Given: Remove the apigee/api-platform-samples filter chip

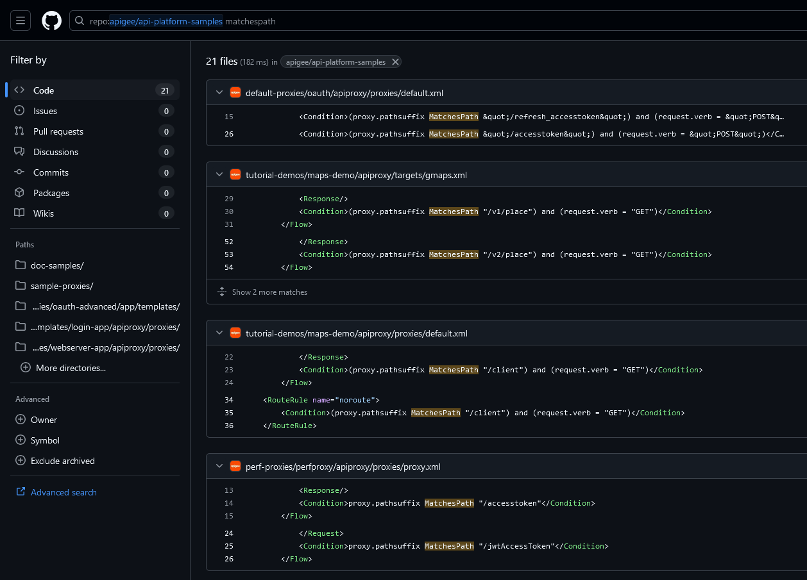Looking at the screenshot, I should pos(395,62).
